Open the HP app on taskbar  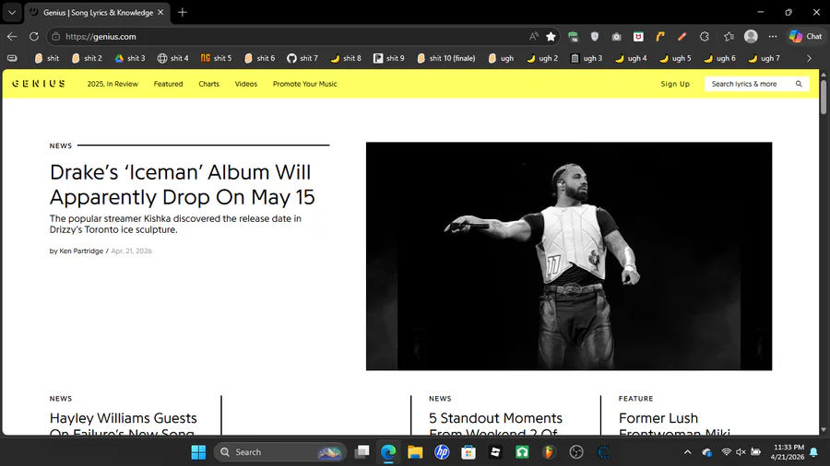(442, 452)
